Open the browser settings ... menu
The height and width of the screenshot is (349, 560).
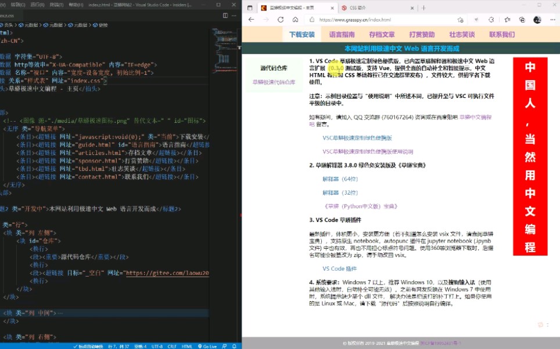point(552,19)
